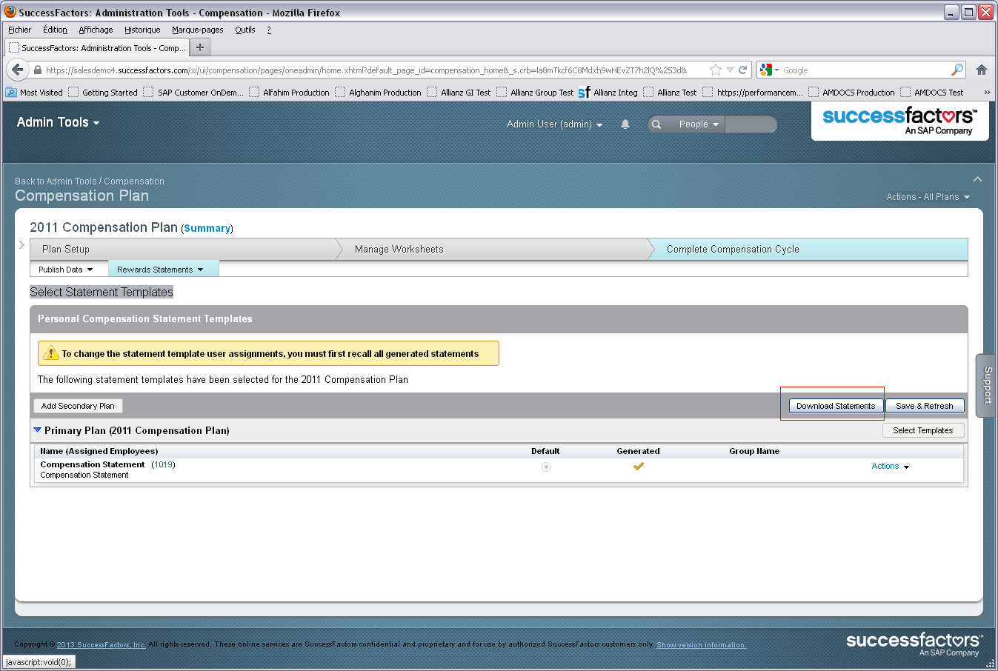The image size is (998, 671).
Task: Open Historique menu
Action: (x=142, y=30)
